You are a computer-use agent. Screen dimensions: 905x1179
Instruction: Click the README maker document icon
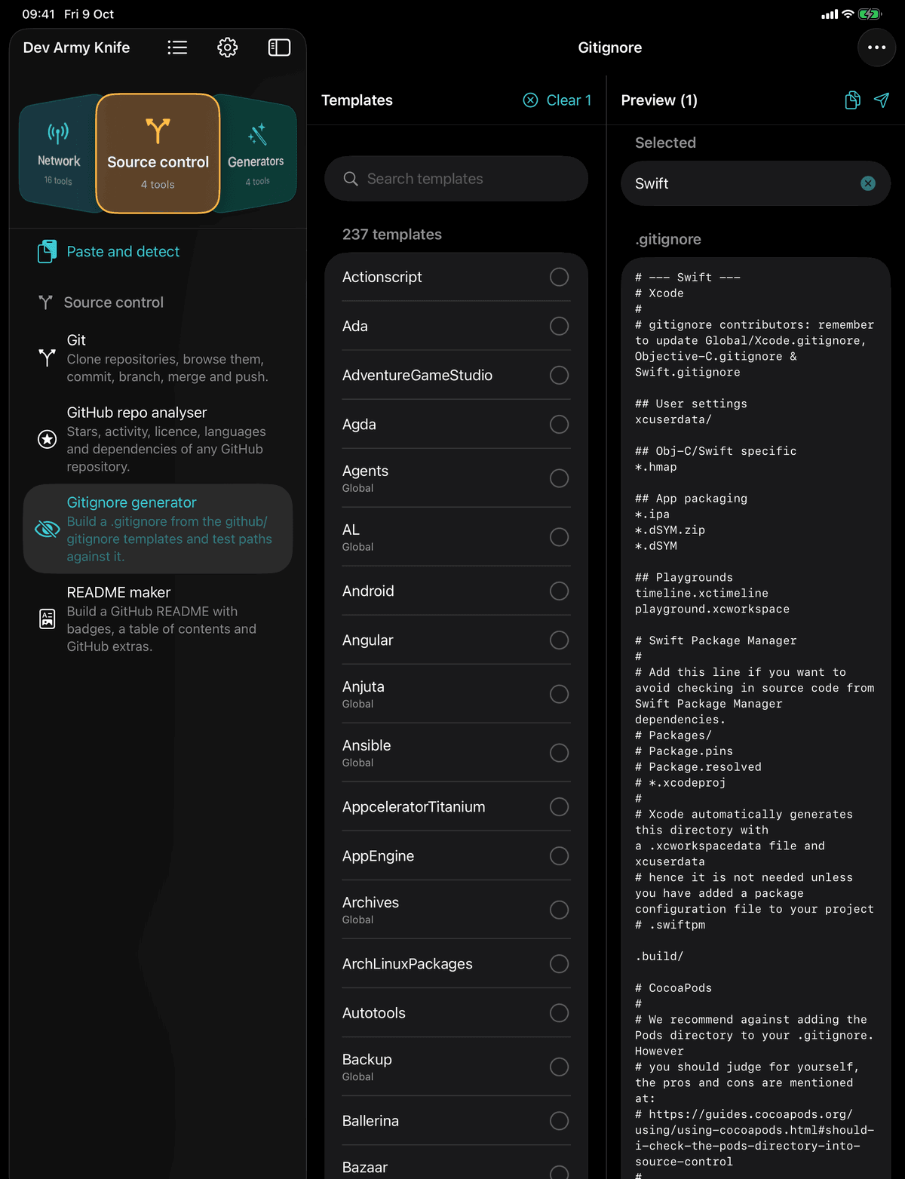pyautogui.click(x=47, y=619)
